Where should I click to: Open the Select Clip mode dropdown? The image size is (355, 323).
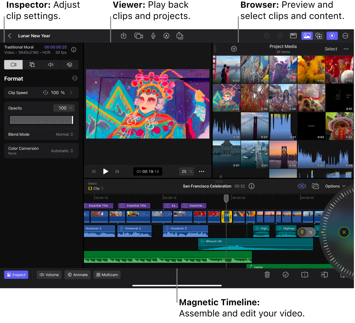(x=96, y=188)
